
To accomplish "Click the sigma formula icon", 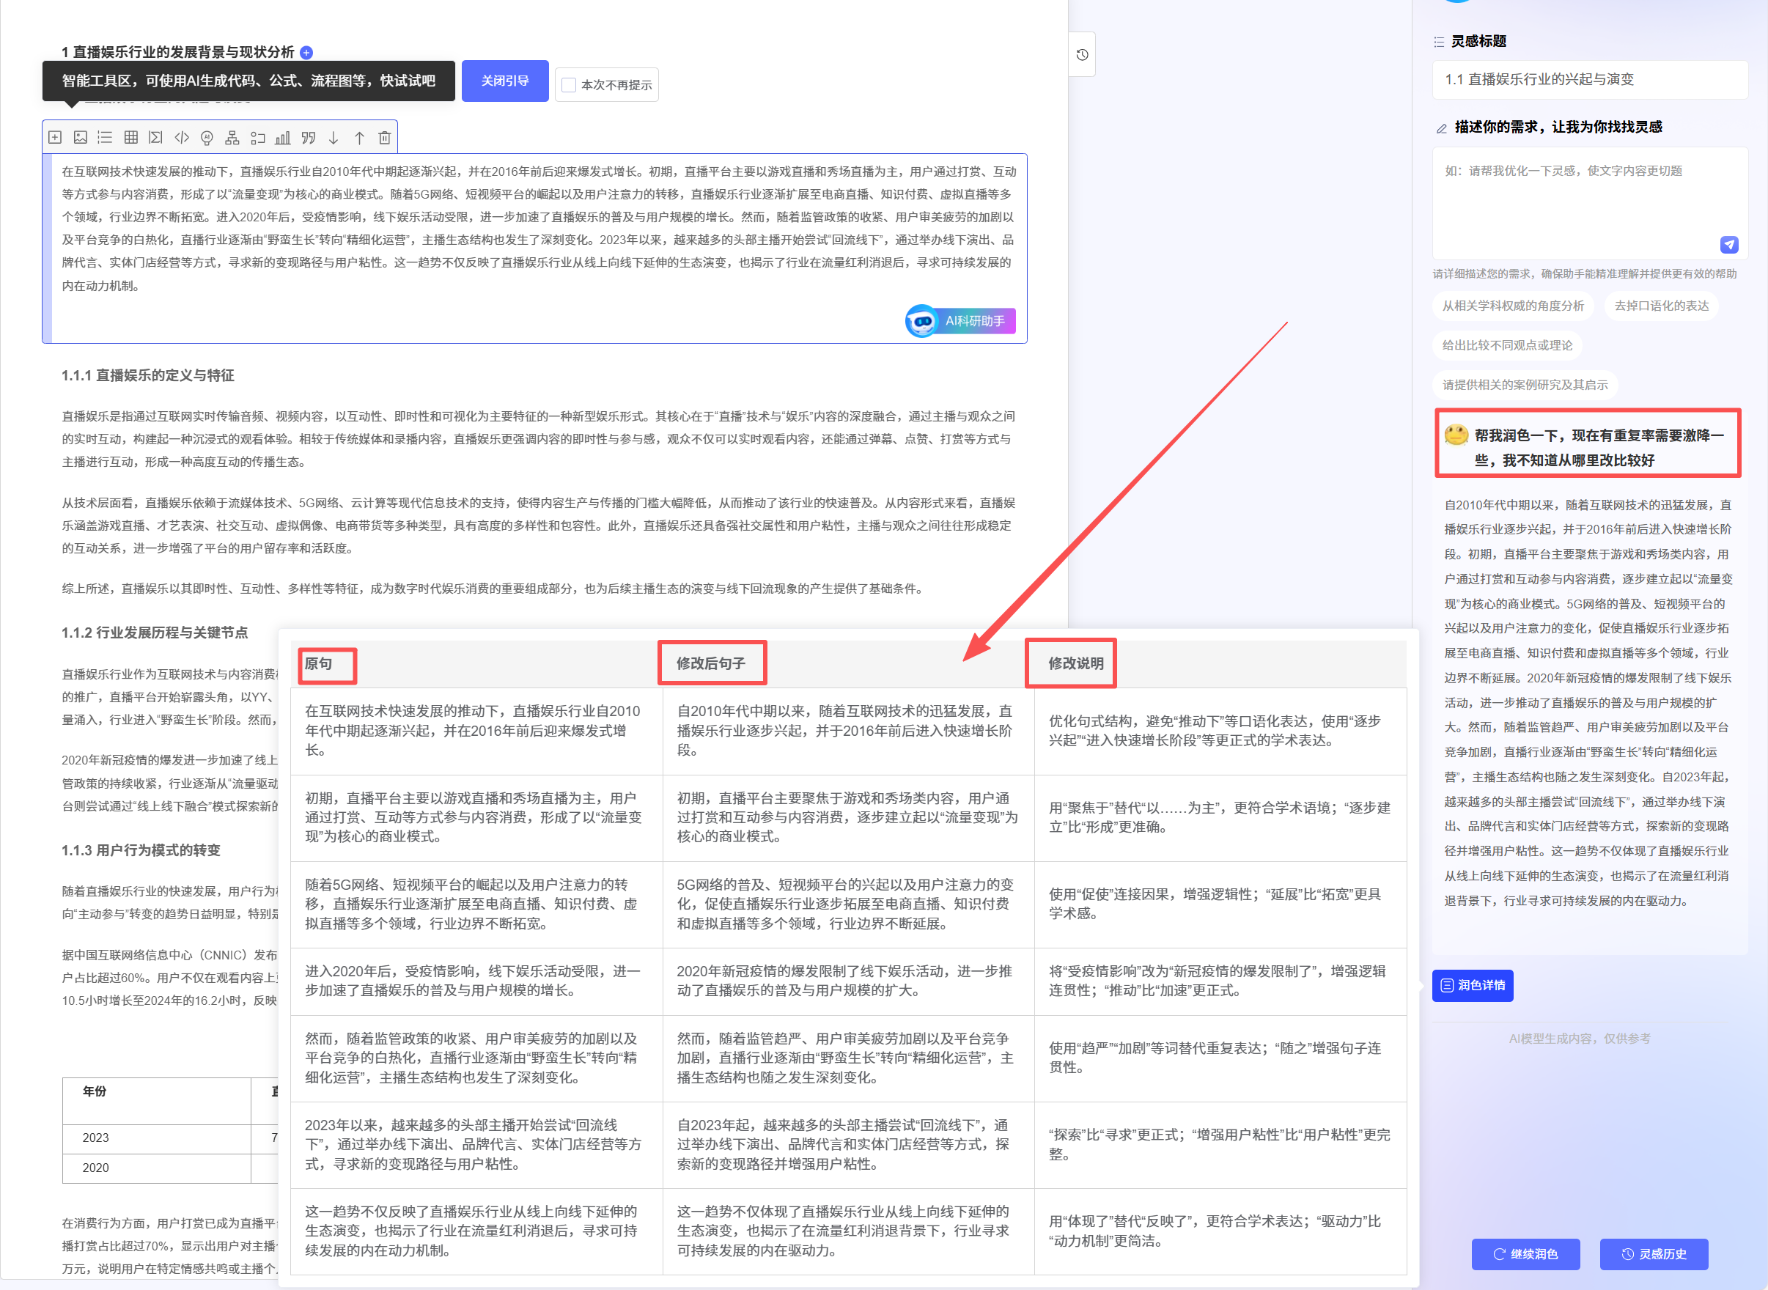I will pos(155,138).
